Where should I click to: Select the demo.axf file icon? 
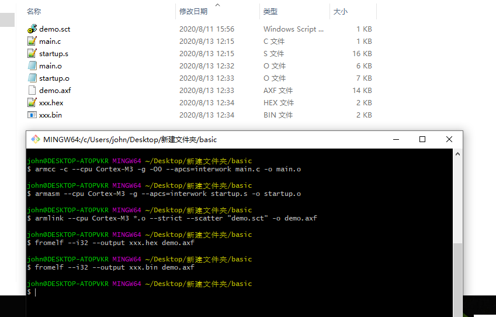pos(32,90)
